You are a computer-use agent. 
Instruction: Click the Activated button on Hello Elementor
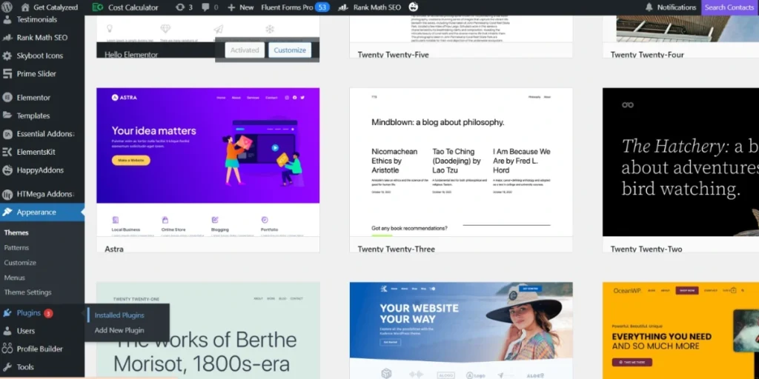pyautogui.click(x=245, y=50)
